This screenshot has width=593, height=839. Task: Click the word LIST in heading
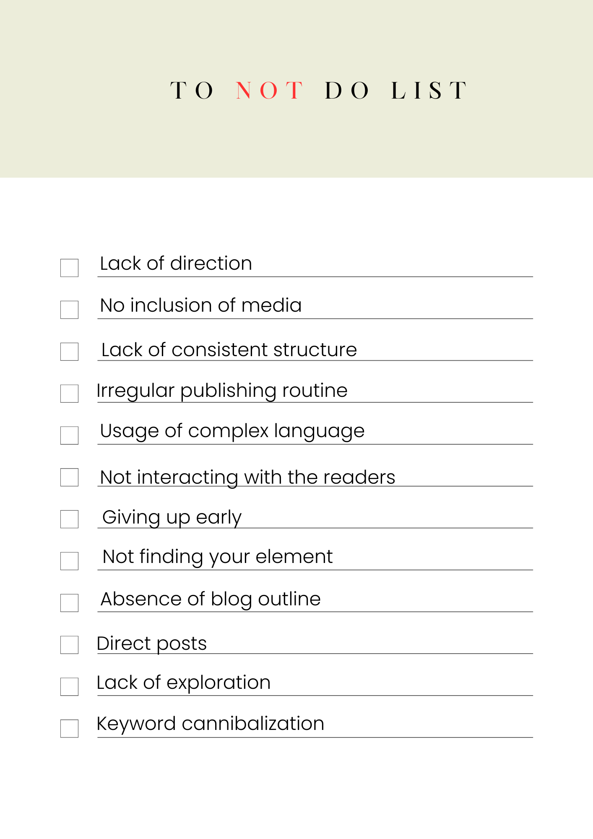(x=428, y=90)
